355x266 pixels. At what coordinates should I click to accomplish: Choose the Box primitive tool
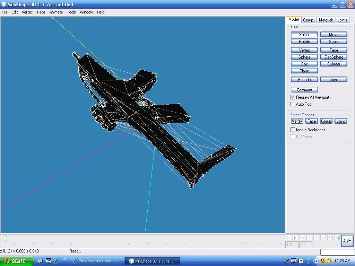(x=304, y=64)
